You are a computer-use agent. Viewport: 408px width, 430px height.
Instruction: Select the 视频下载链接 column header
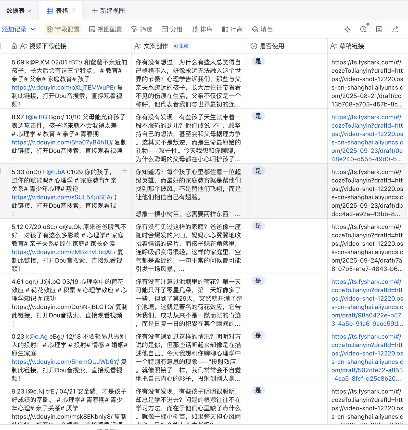pyautogui.click(x=66, y=46)
